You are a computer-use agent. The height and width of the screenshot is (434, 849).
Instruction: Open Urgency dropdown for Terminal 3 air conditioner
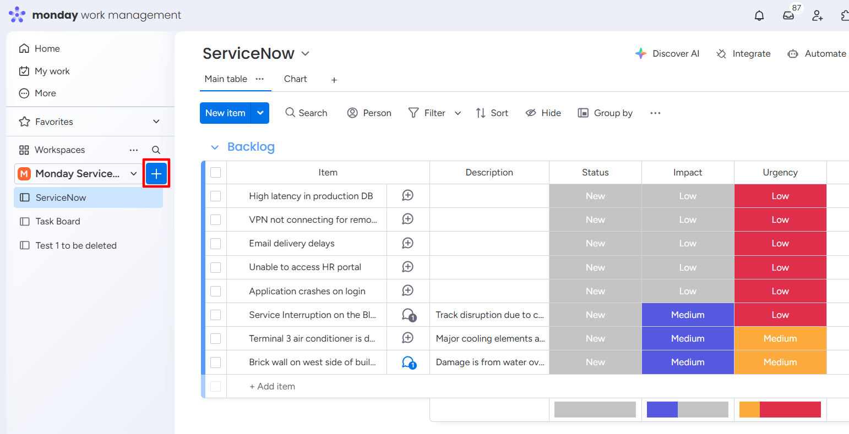click(781, 338)
